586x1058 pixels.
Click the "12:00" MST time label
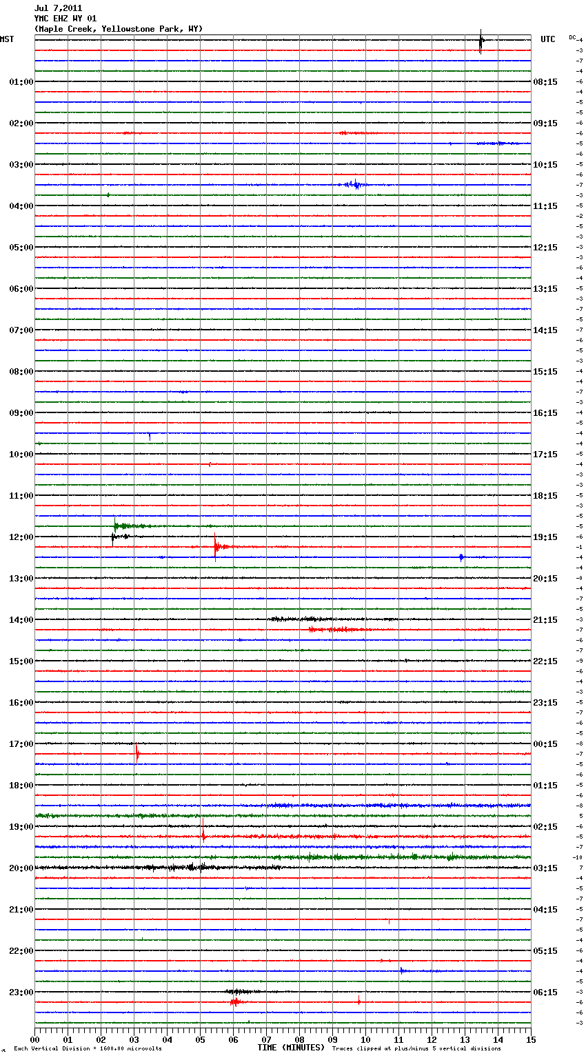pos(21,537)
